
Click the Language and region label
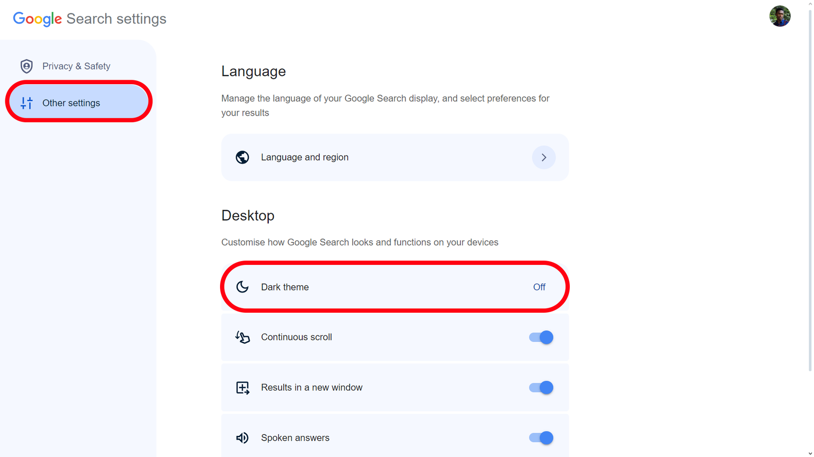[304, 158]
